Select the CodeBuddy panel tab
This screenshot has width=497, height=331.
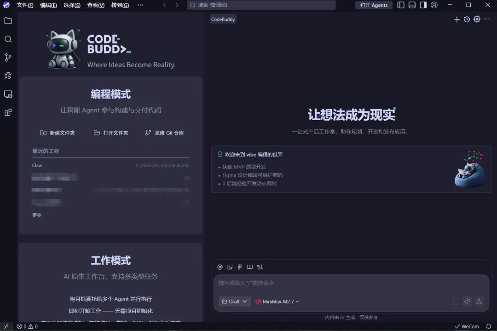pyautogui.click(x=223, y=19)
